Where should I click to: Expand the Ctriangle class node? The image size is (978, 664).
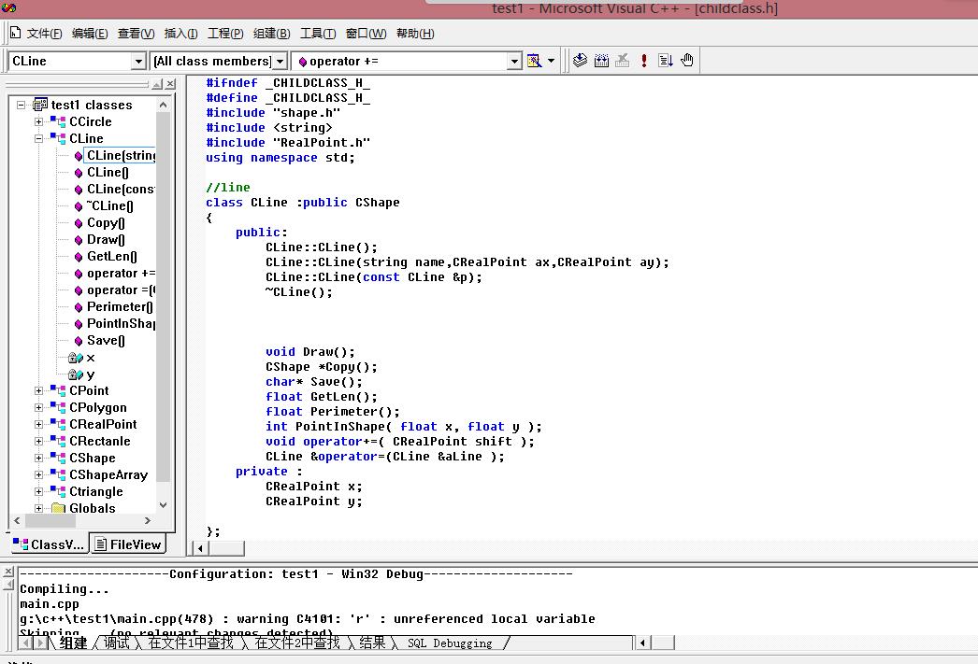coord(38,491)
